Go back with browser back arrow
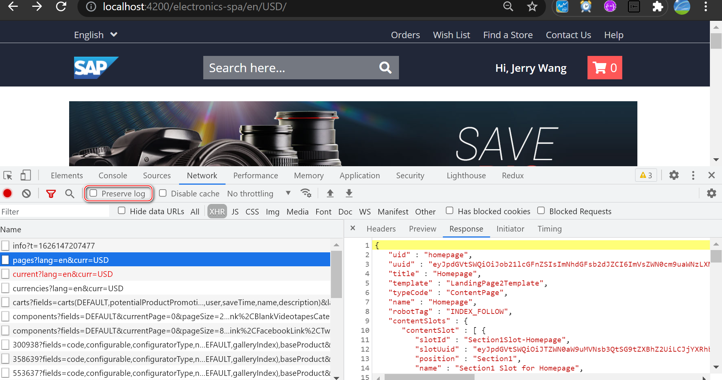 (x=13, y=6)
